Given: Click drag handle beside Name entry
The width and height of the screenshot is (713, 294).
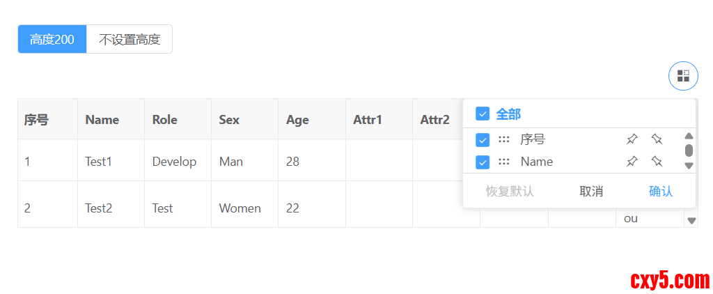Looking at the screenshot, I should 504,162.
